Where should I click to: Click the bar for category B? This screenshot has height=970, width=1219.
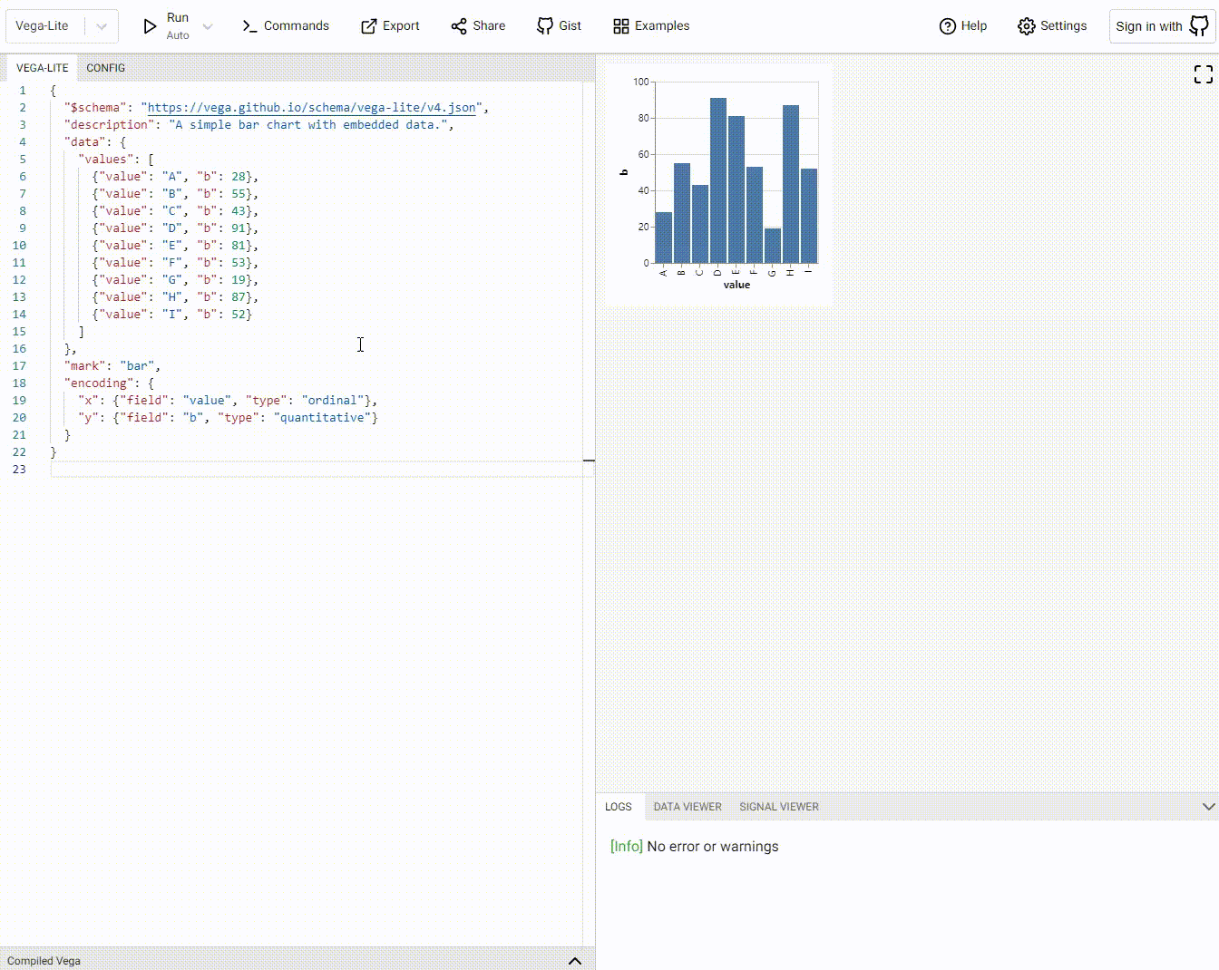(x=682, y=213)
